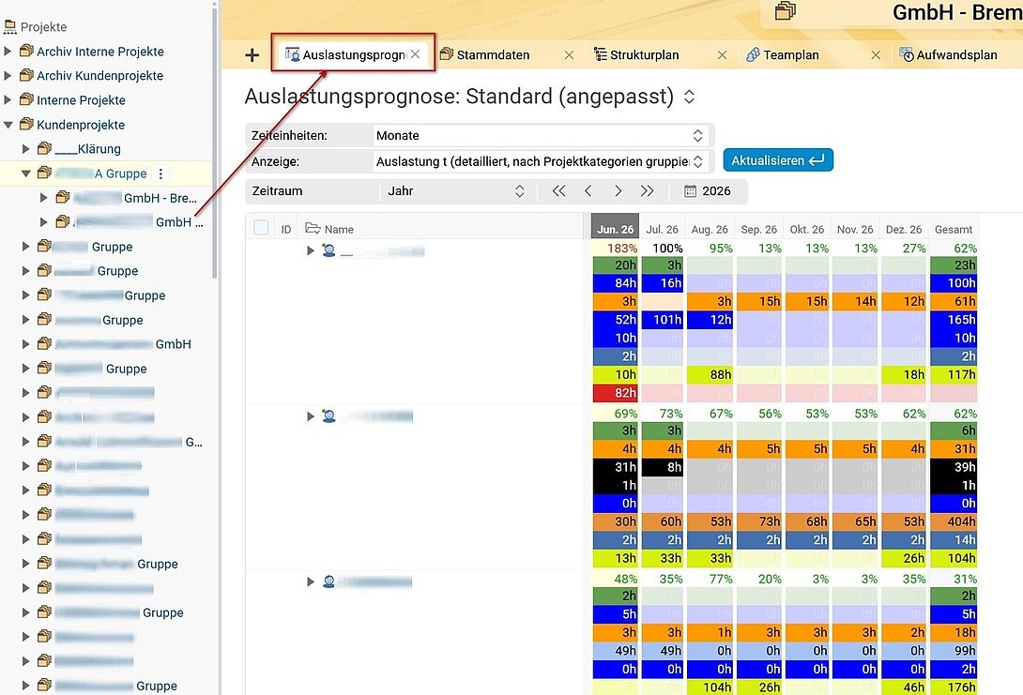Screen dimensions: 1023x695
Task: Open A Gruppe three-dot menu
Action: tap(160, 174)
